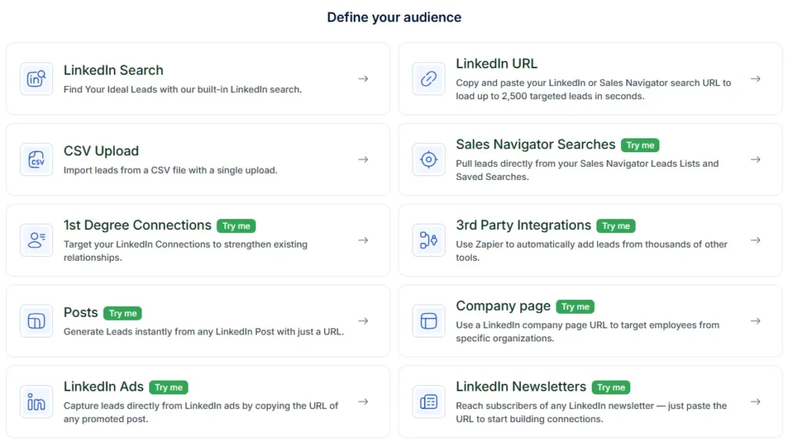This screenshot has height=446, width=788.
Task: Click the LinkedIn Newsletters newspaper icon
Action: tap(429, 402)
